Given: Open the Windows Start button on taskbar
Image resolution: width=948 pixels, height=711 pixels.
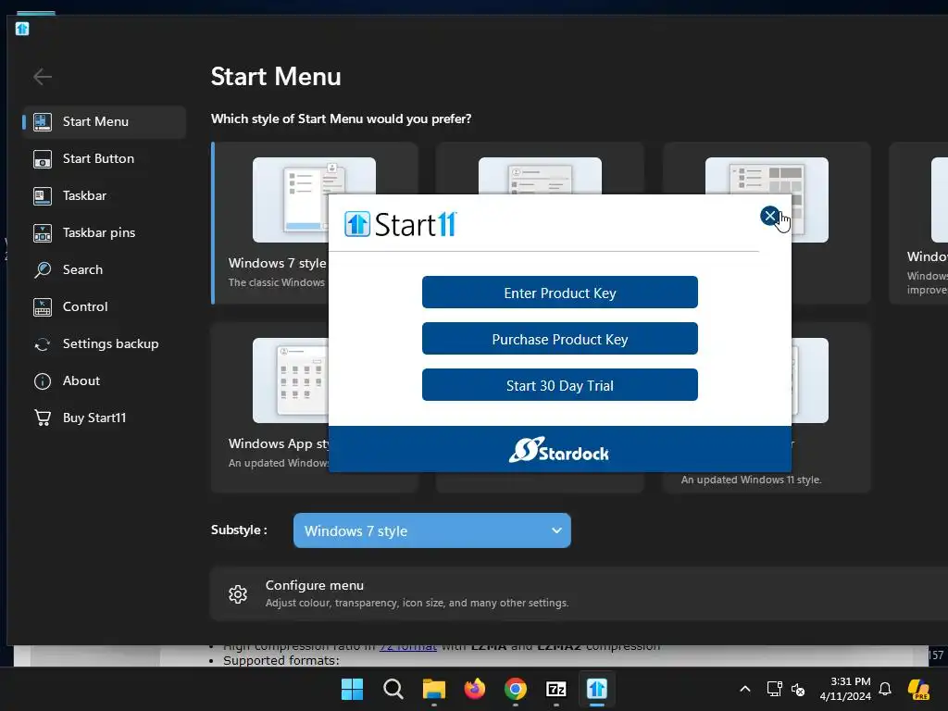Looking at the screenshot, I should pyautogui.click(x=352, y=689).
